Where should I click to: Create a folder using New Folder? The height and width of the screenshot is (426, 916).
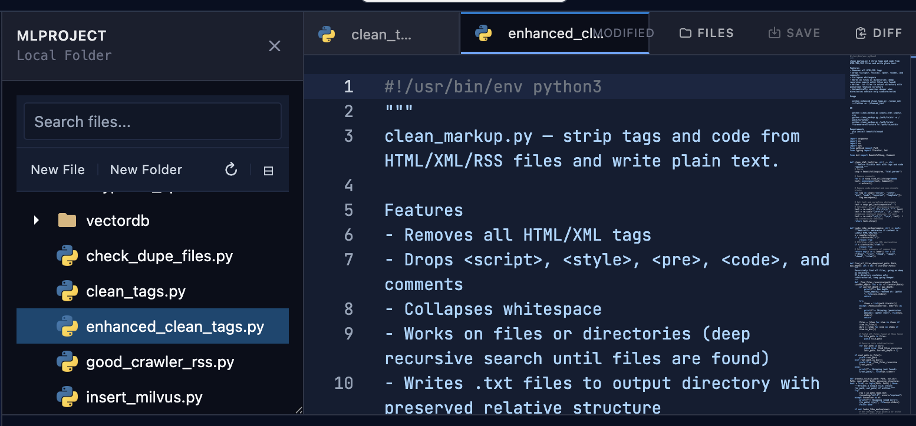click(x=146, y=169)
